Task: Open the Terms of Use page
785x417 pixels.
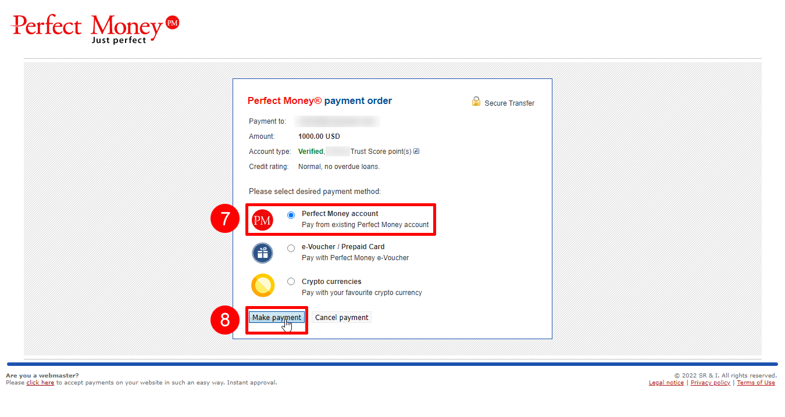Action: (756, 382)
